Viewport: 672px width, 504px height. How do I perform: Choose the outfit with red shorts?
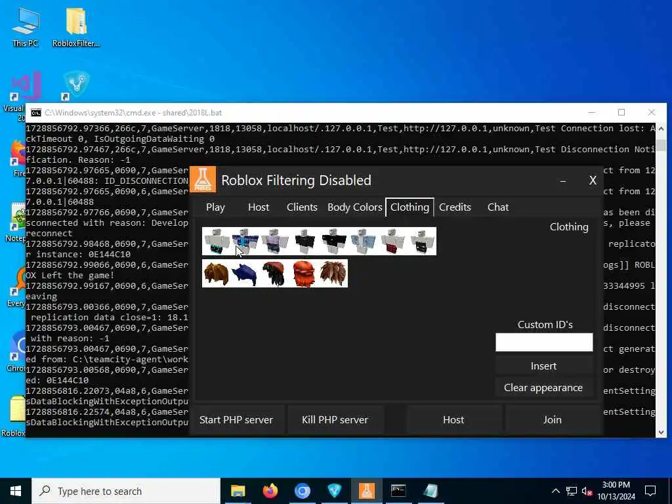tap(392, 241)
